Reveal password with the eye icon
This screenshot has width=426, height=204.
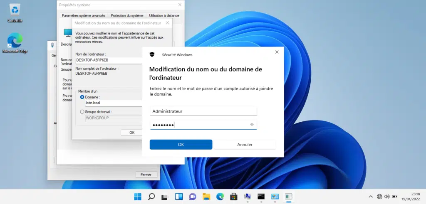pyautogui.click(x=252, y=125)
